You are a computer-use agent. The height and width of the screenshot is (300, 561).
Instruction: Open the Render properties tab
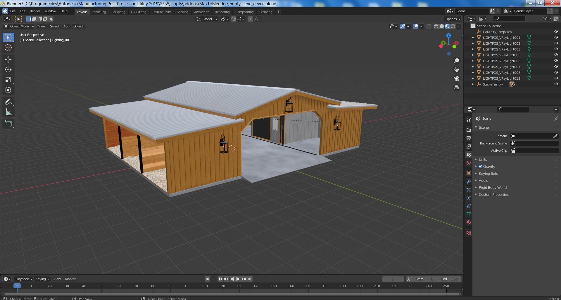(x=469, y=130)
